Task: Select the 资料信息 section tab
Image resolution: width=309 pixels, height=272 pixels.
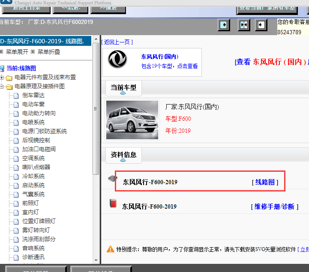Action: [x=123, y=155]
